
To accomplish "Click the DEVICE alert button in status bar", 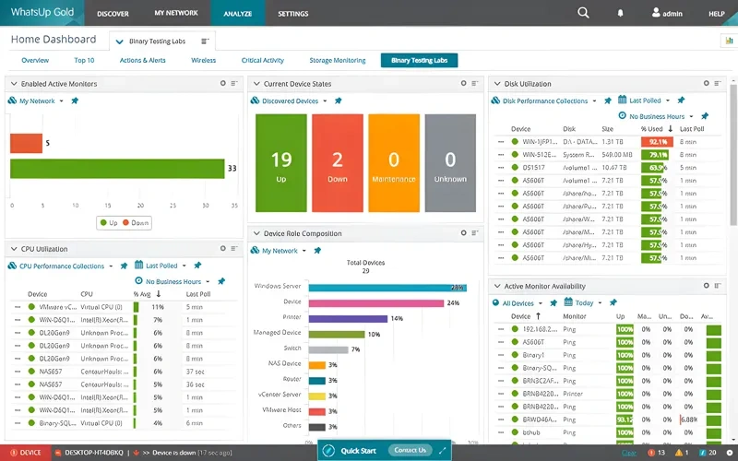I will coord(26,453).
